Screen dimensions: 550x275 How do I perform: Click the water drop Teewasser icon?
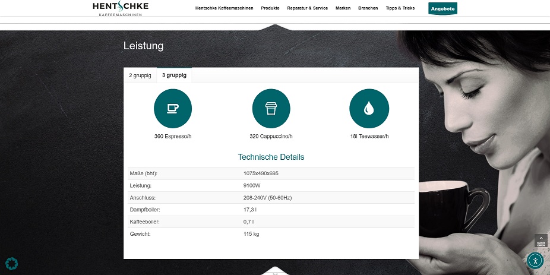click(369, 109)
